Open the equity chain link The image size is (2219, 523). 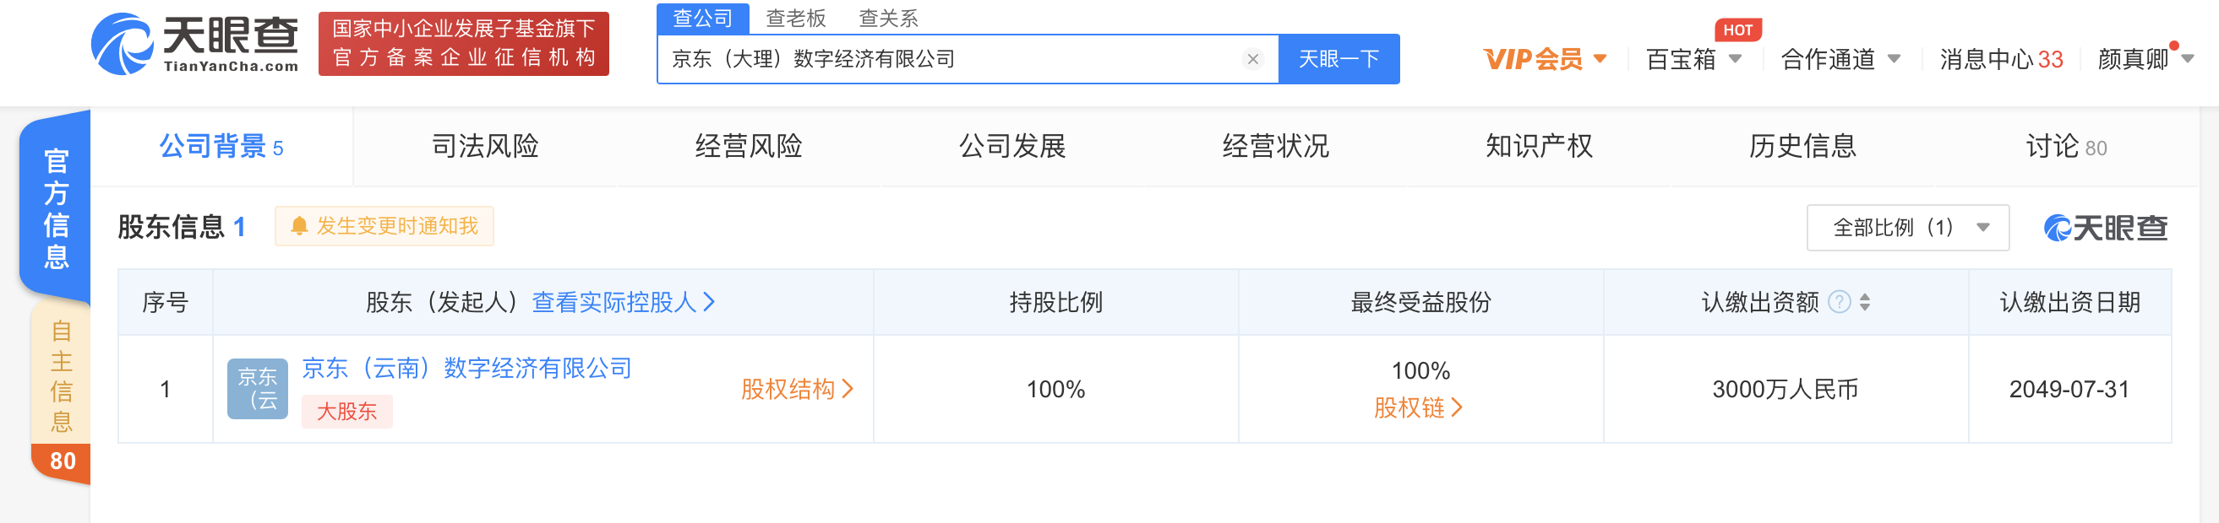click(1418, 407)
